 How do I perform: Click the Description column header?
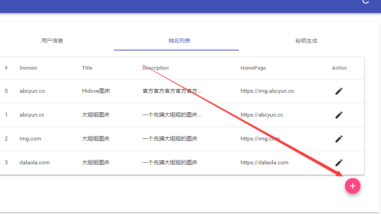click(155, 68)
